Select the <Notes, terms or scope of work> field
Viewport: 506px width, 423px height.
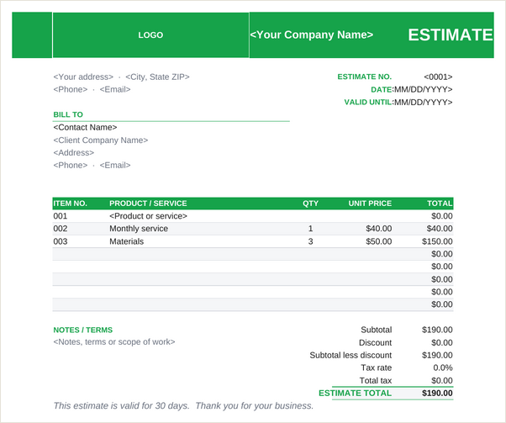point(114,342)
